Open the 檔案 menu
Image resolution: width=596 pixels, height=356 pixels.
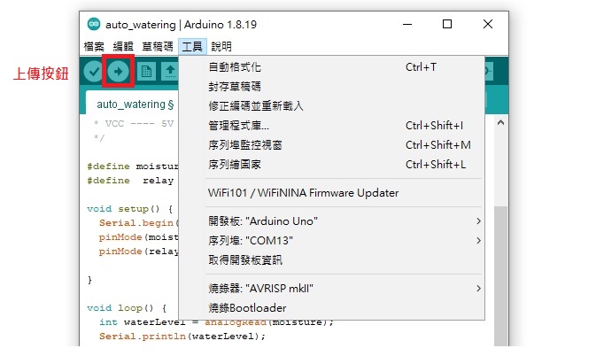(x=94, y=47)
